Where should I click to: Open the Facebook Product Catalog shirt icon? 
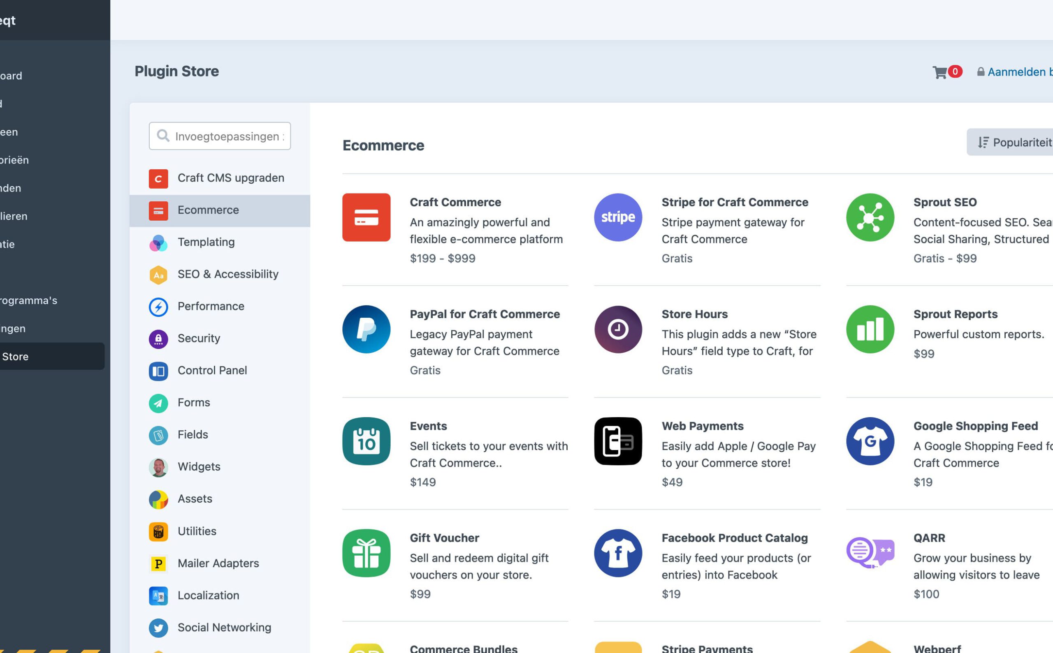click(x=618, y=553)
